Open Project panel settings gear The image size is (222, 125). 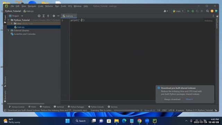54,16
